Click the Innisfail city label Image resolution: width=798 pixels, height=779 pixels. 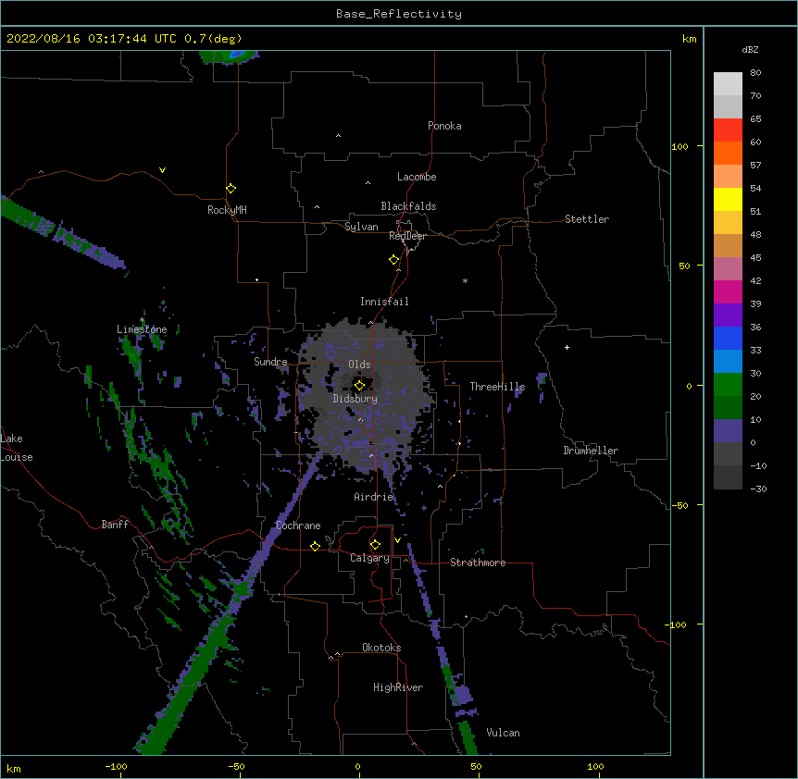pyautogui.click(x=384, y=302)
